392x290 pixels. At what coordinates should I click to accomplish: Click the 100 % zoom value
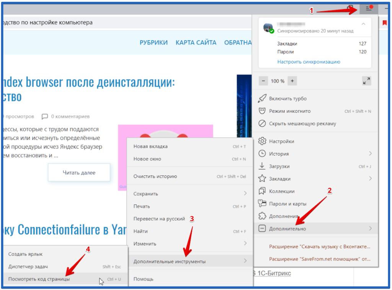tap(278, 81)
